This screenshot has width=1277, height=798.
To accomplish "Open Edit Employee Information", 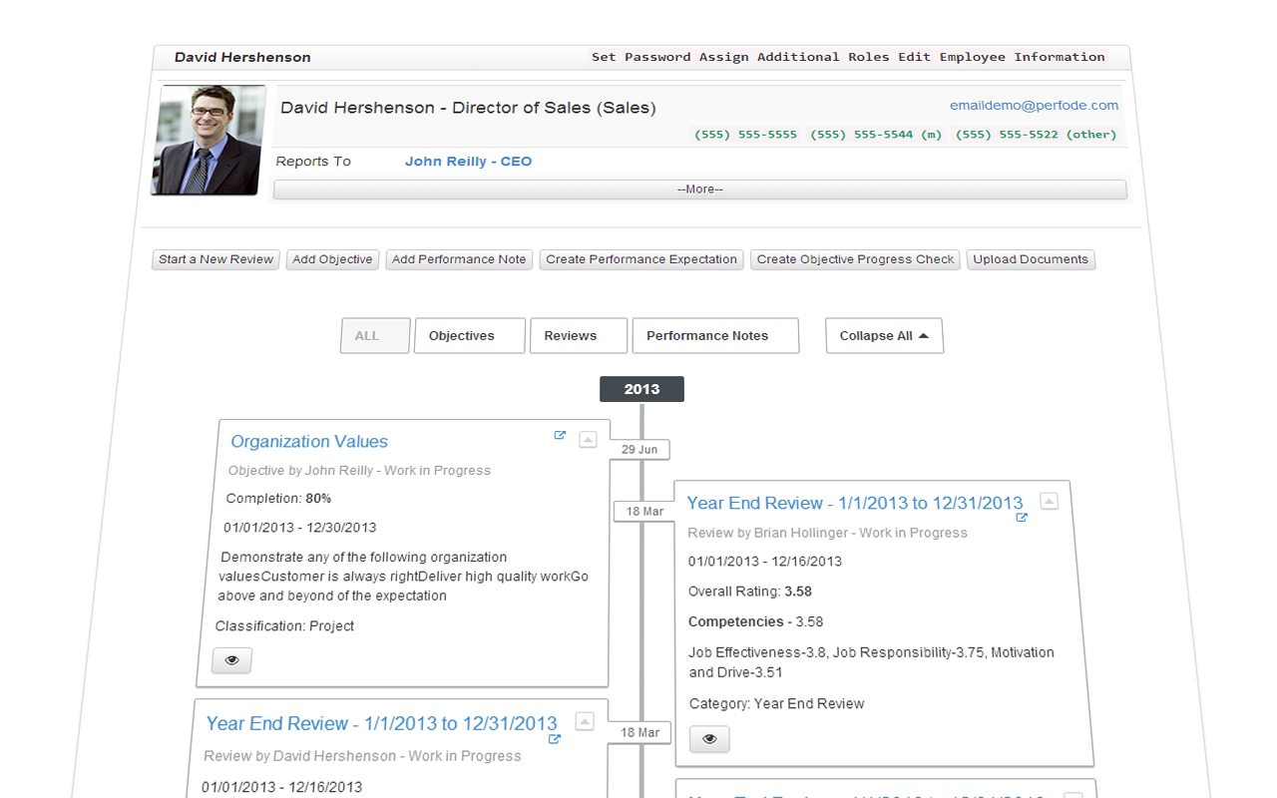I will pos(1005,57).
